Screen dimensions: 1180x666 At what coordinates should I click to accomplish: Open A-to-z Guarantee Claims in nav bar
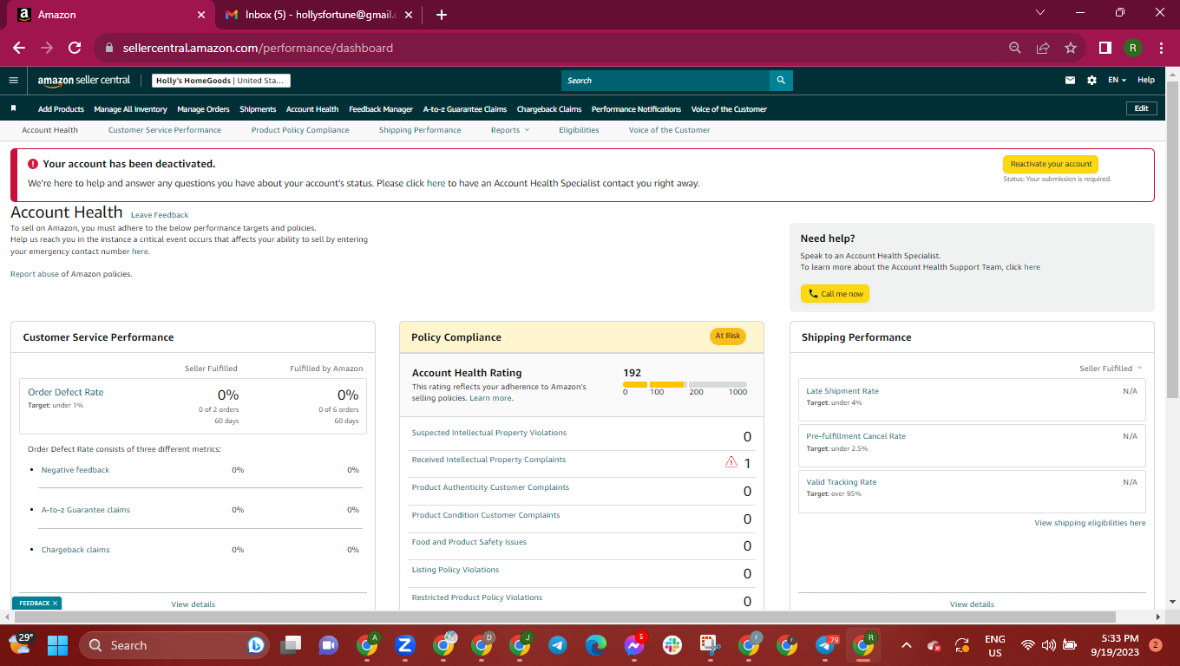pyautogui.click(x=465, y=109)
